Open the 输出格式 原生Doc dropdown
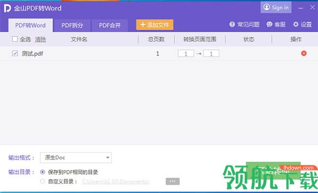 [x=76, y=157]
